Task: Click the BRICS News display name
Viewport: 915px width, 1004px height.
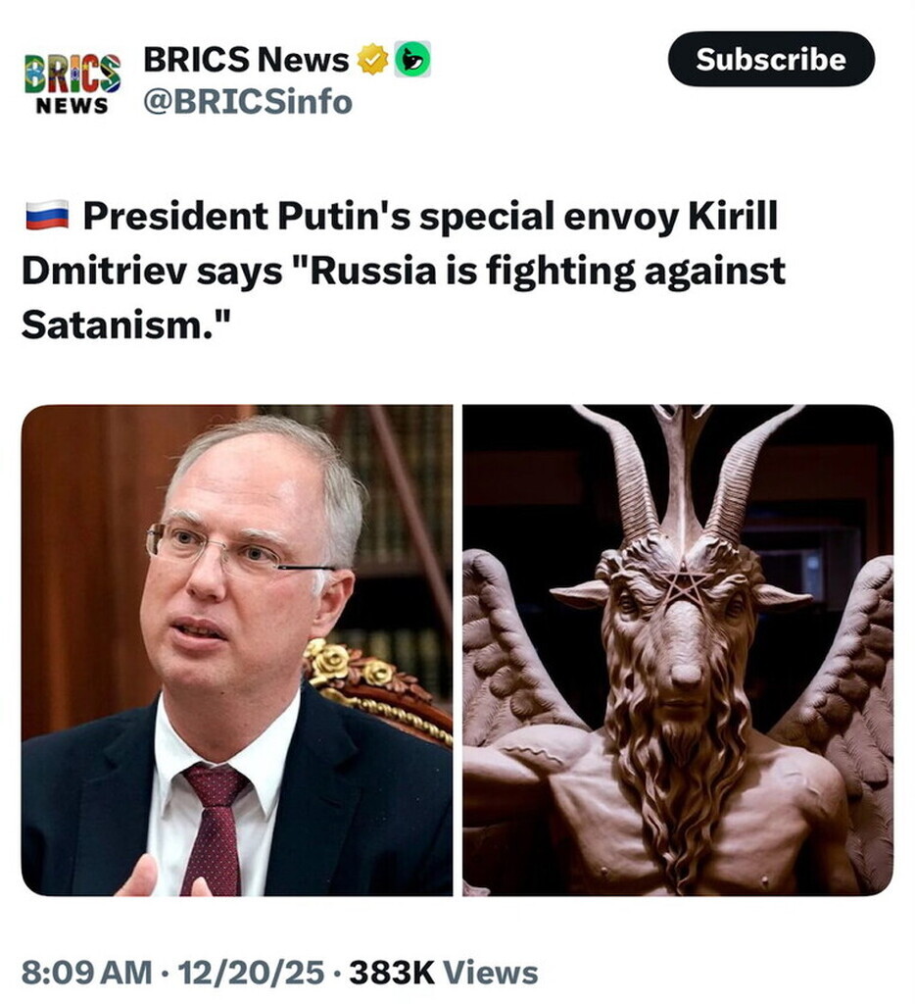Action: (246, 60)
